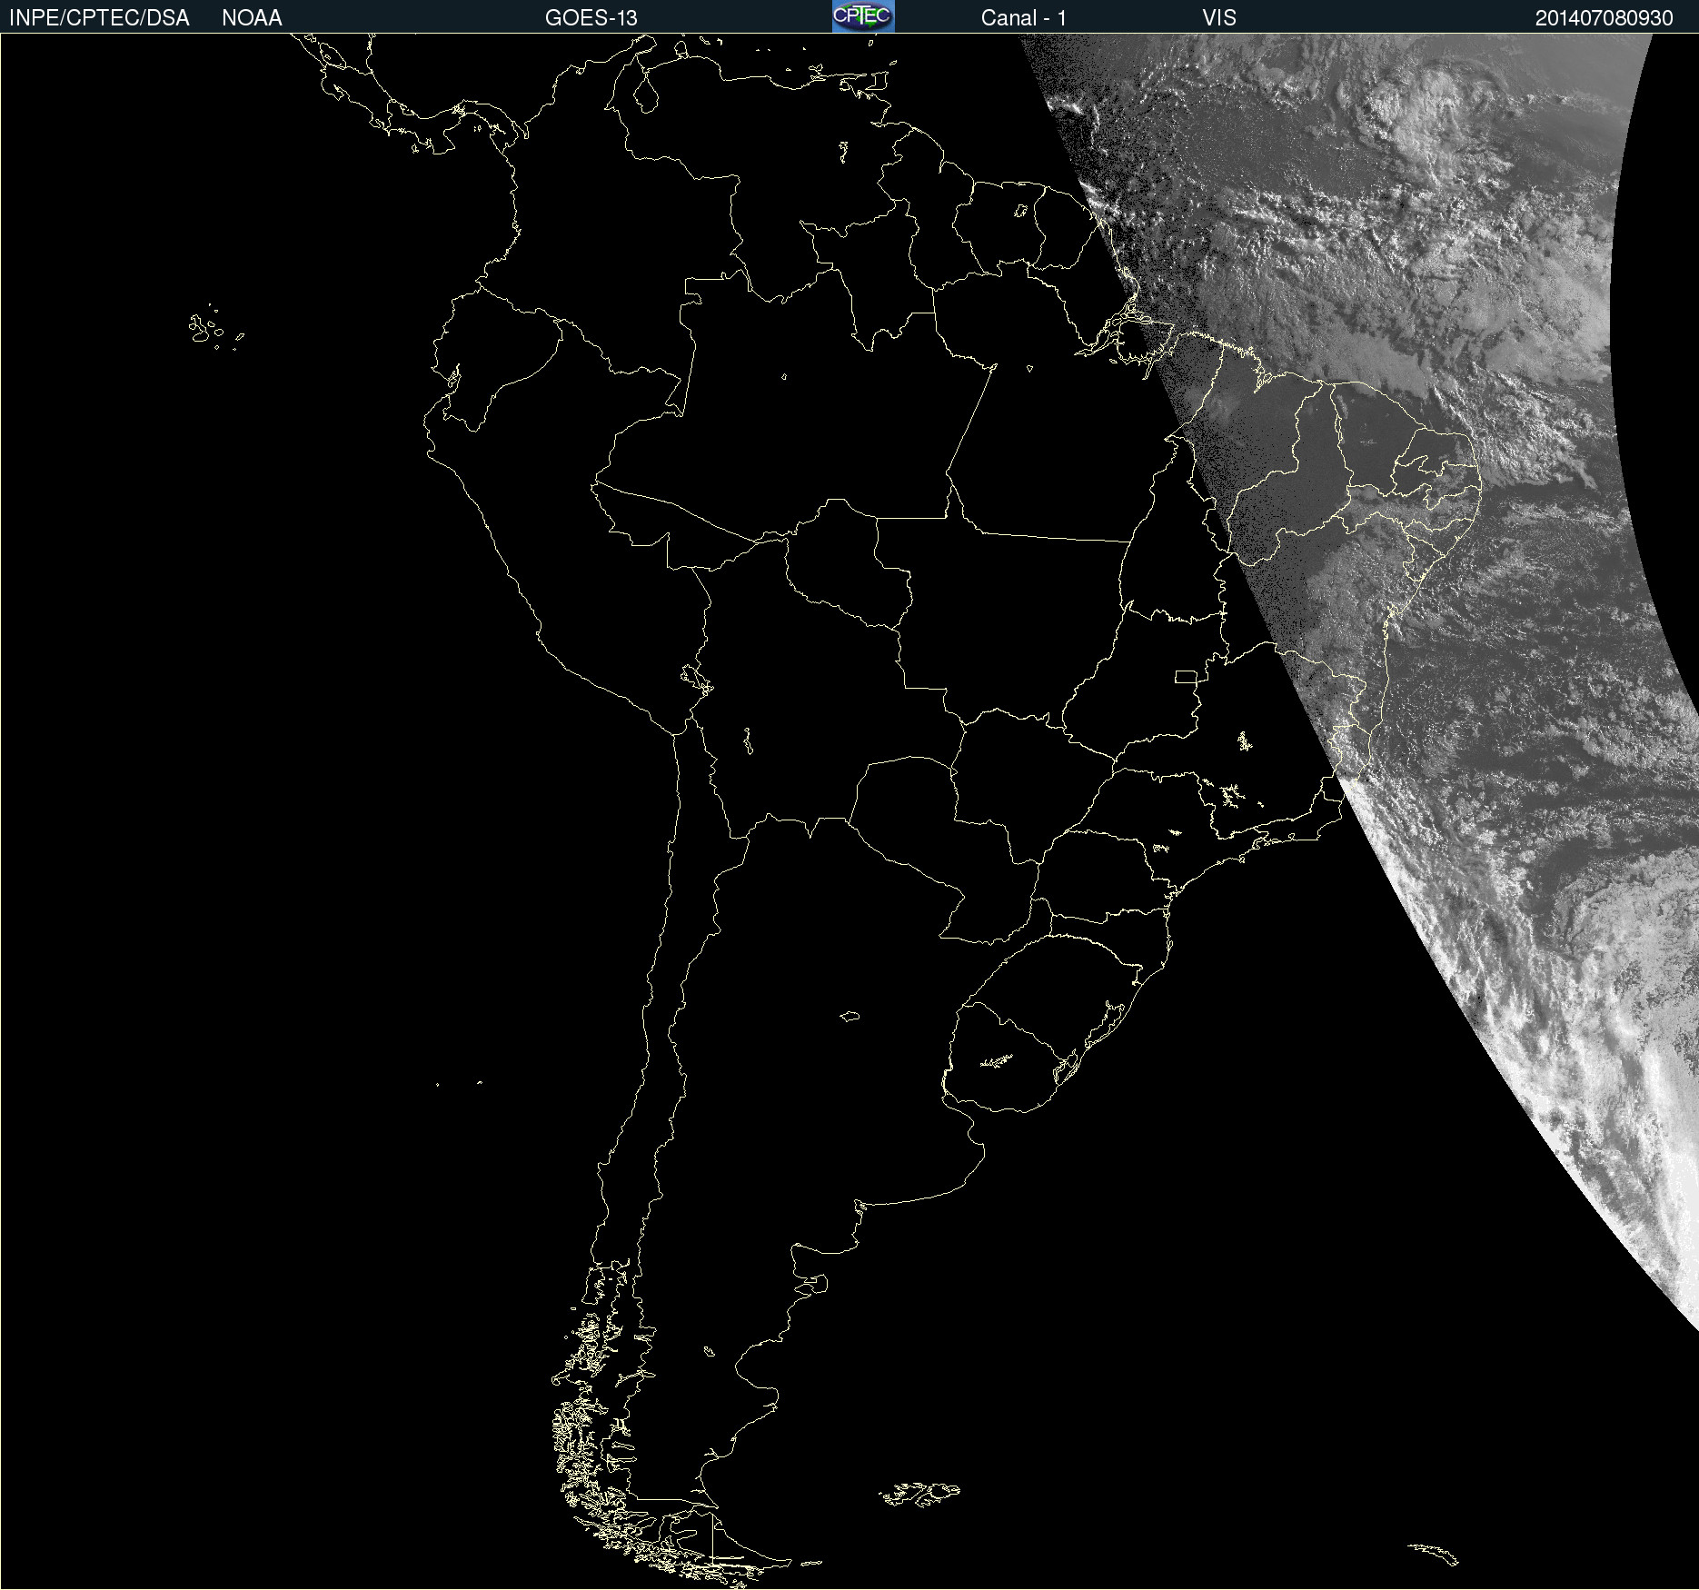Click the Falkland Islands outline
This screenshot has width=1699, height=1590.
click(x=919, y=1494)
